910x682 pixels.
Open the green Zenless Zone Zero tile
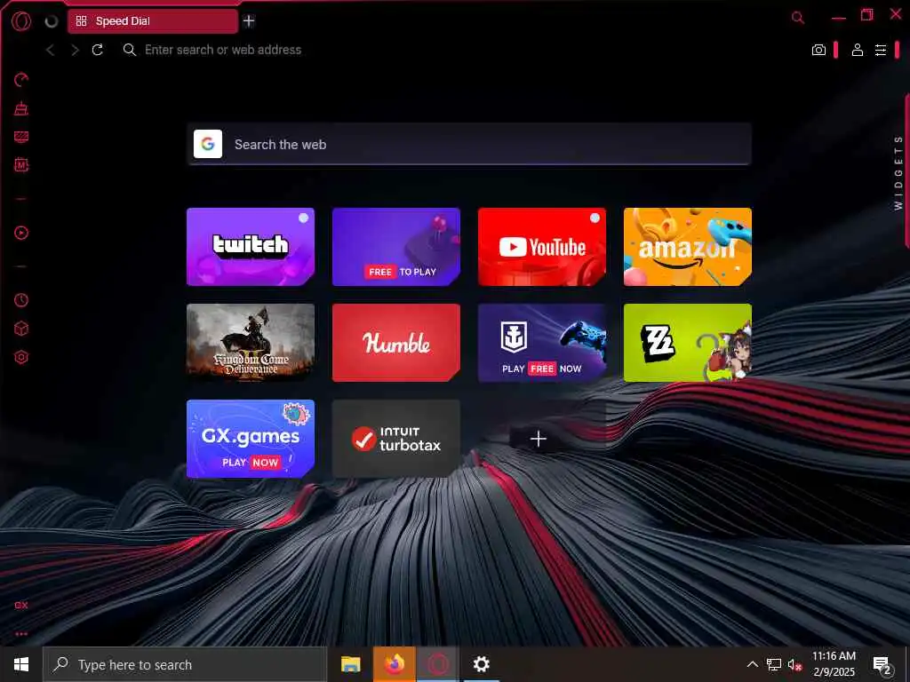pyautogui.click(x=688, y=343)
